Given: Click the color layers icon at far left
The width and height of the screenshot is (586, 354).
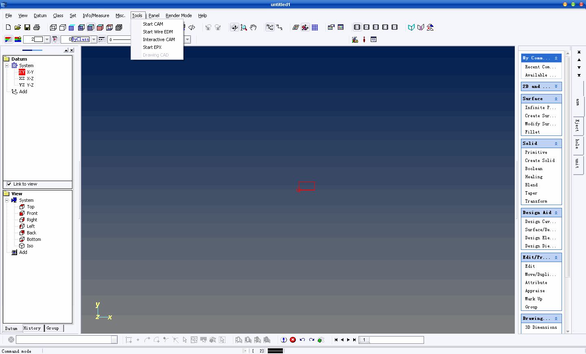Looking at the screenshot, I should pyautogui.click(x=9, y=39).
